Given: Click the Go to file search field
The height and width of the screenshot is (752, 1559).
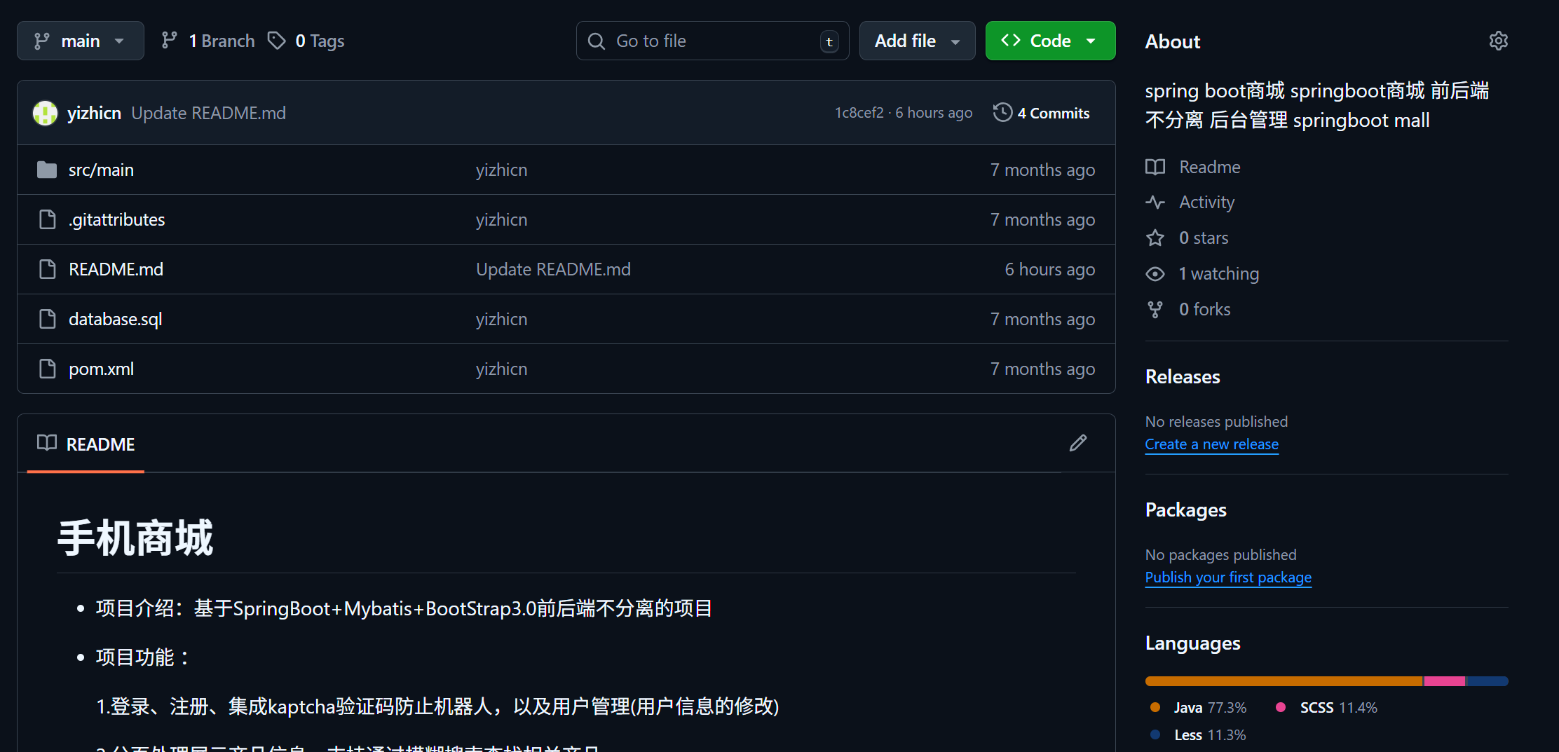Looking at the screenshot, I should 712,41.
